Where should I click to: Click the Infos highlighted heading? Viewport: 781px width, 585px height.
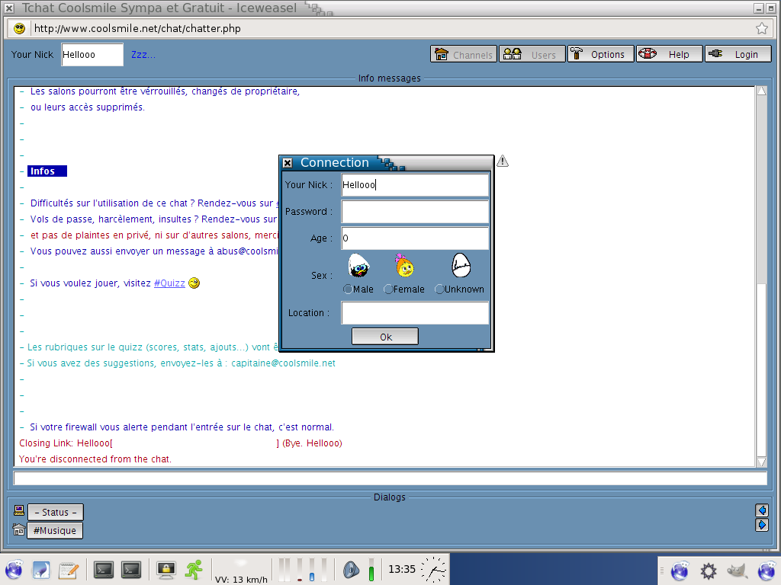point(47,171)
